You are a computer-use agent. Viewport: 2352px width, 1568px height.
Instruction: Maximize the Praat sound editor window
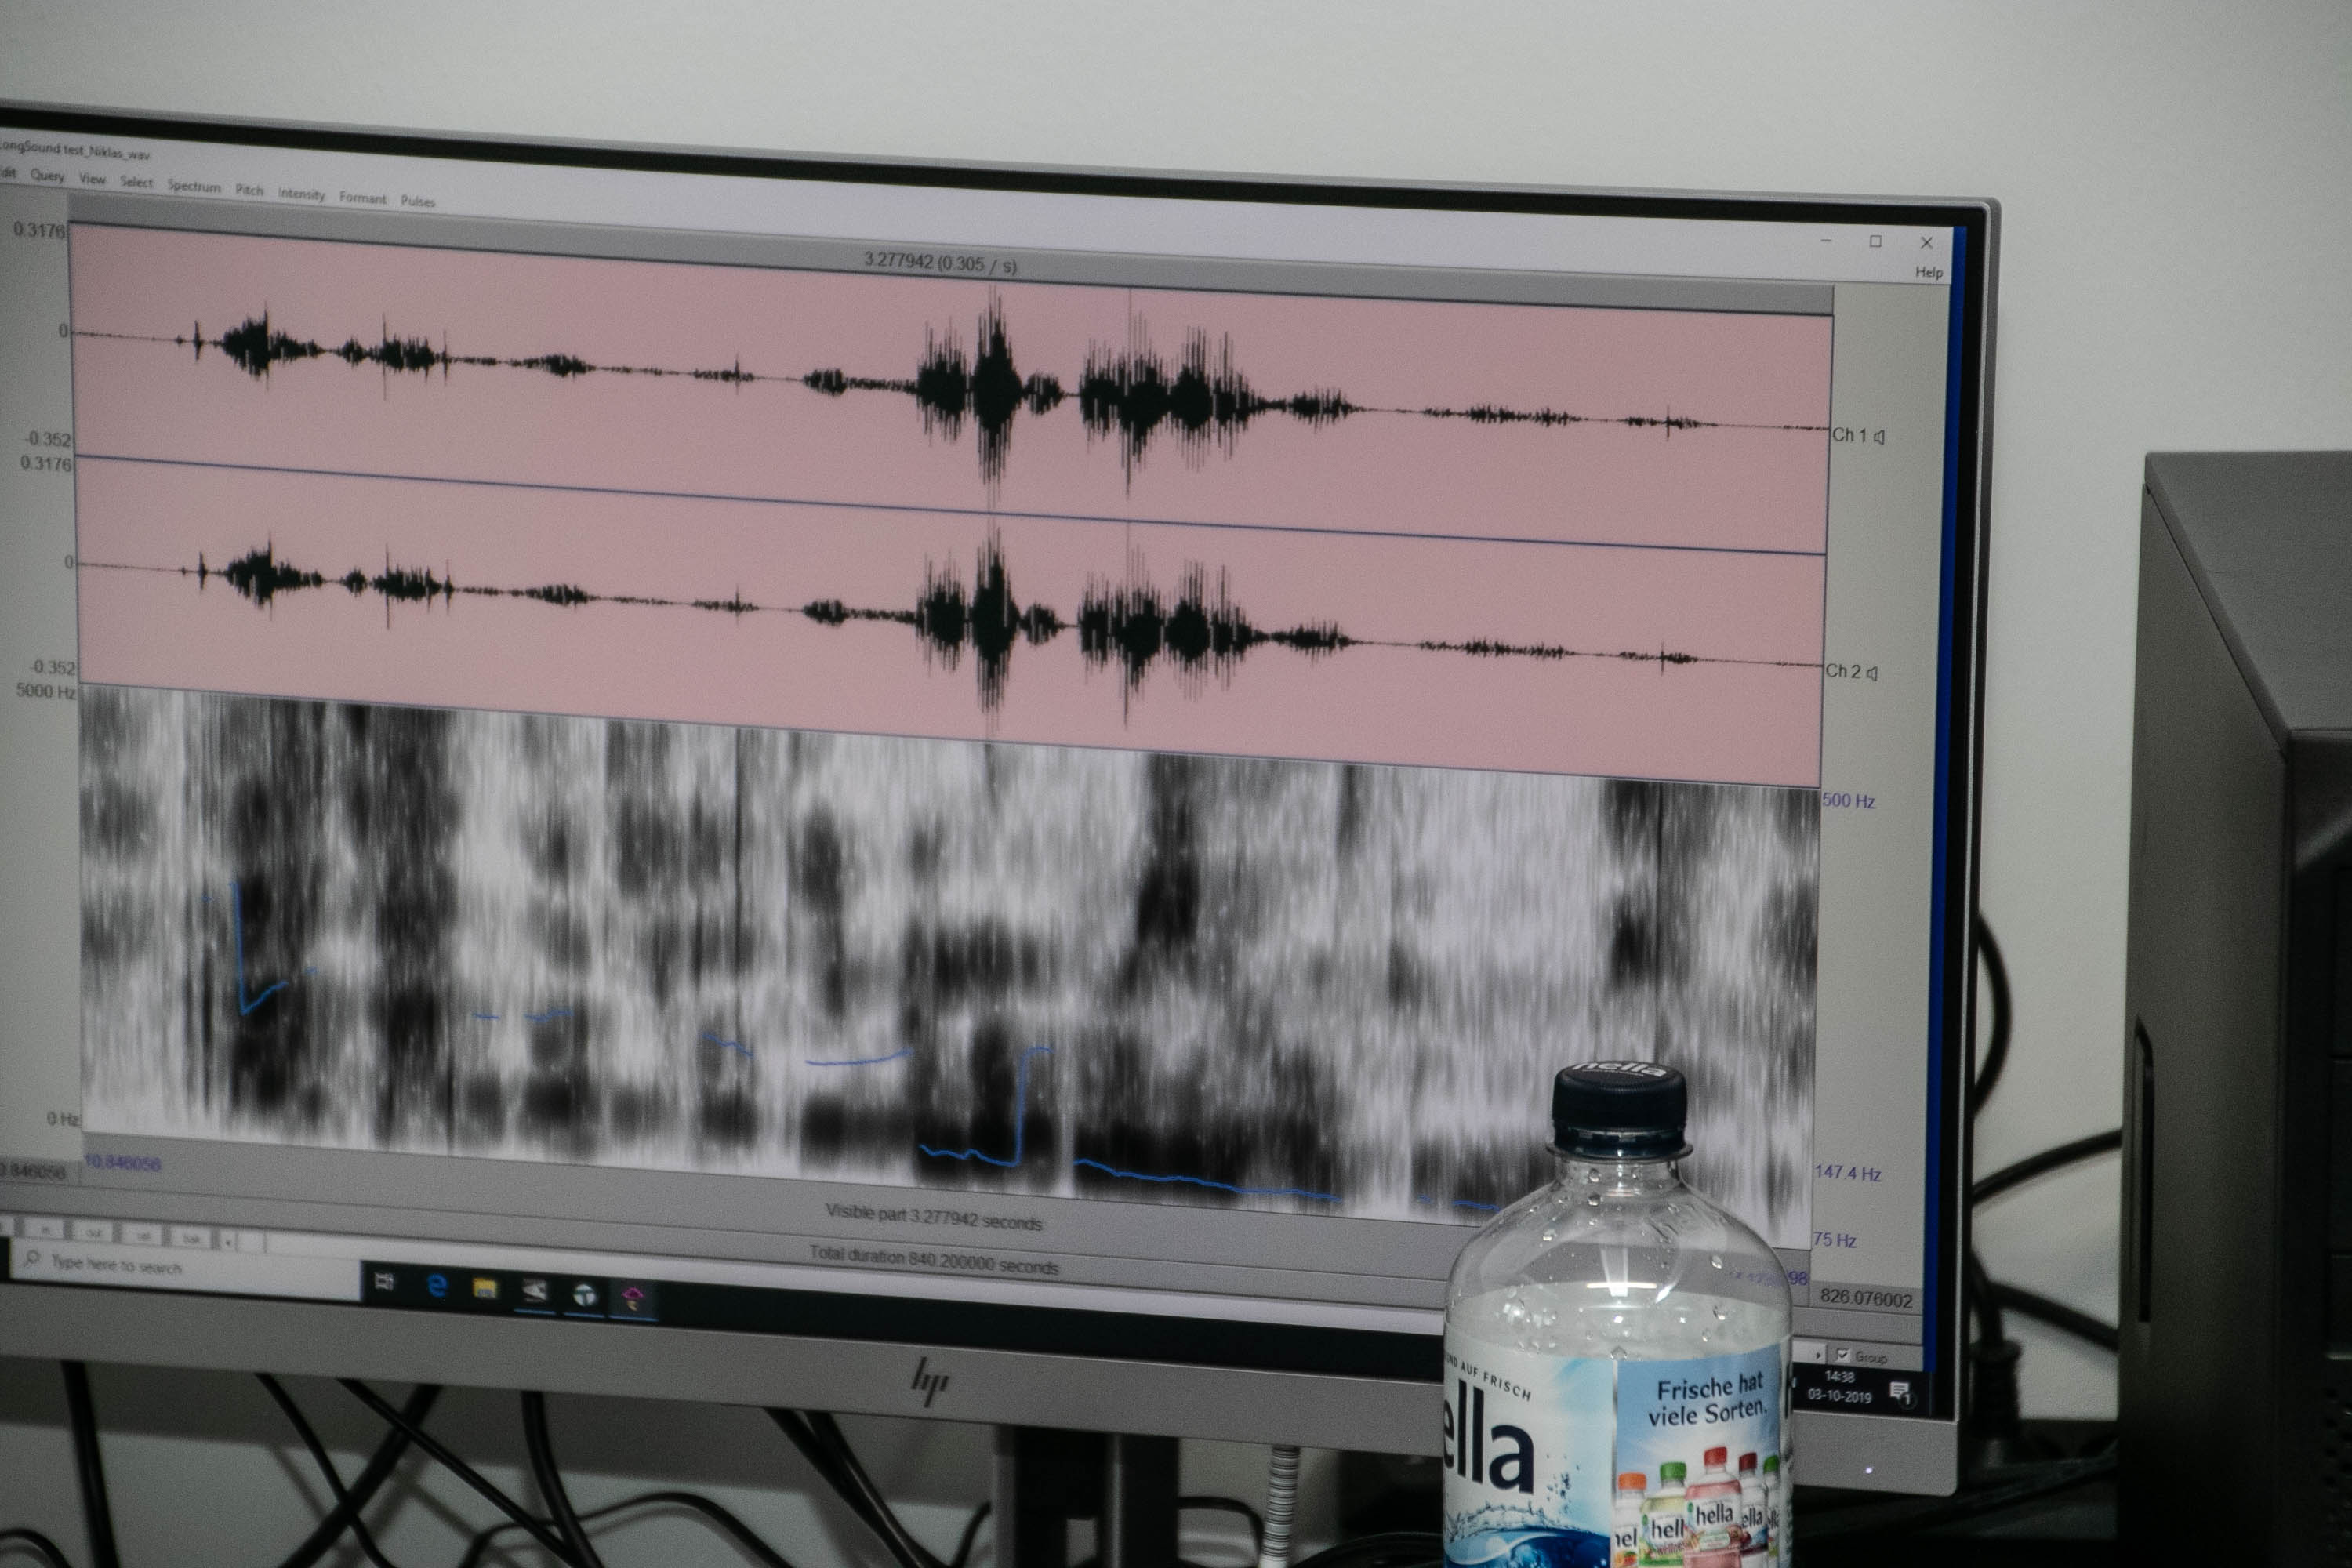click(1876, 241)
